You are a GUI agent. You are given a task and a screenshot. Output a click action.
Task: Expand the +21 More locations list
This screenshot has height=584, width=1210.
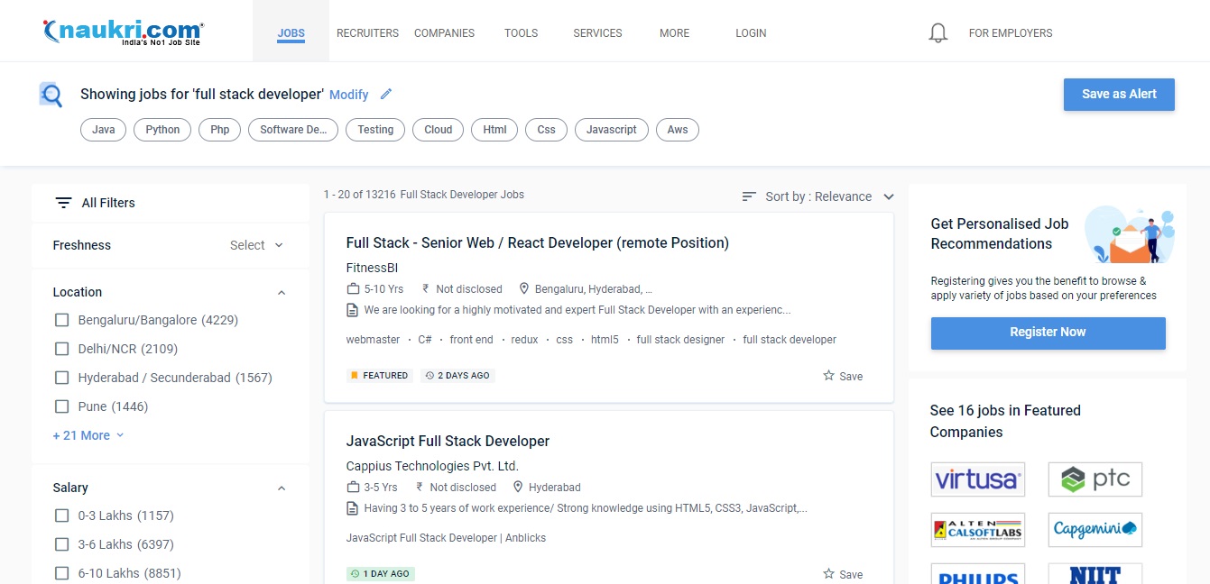point(88,435)
